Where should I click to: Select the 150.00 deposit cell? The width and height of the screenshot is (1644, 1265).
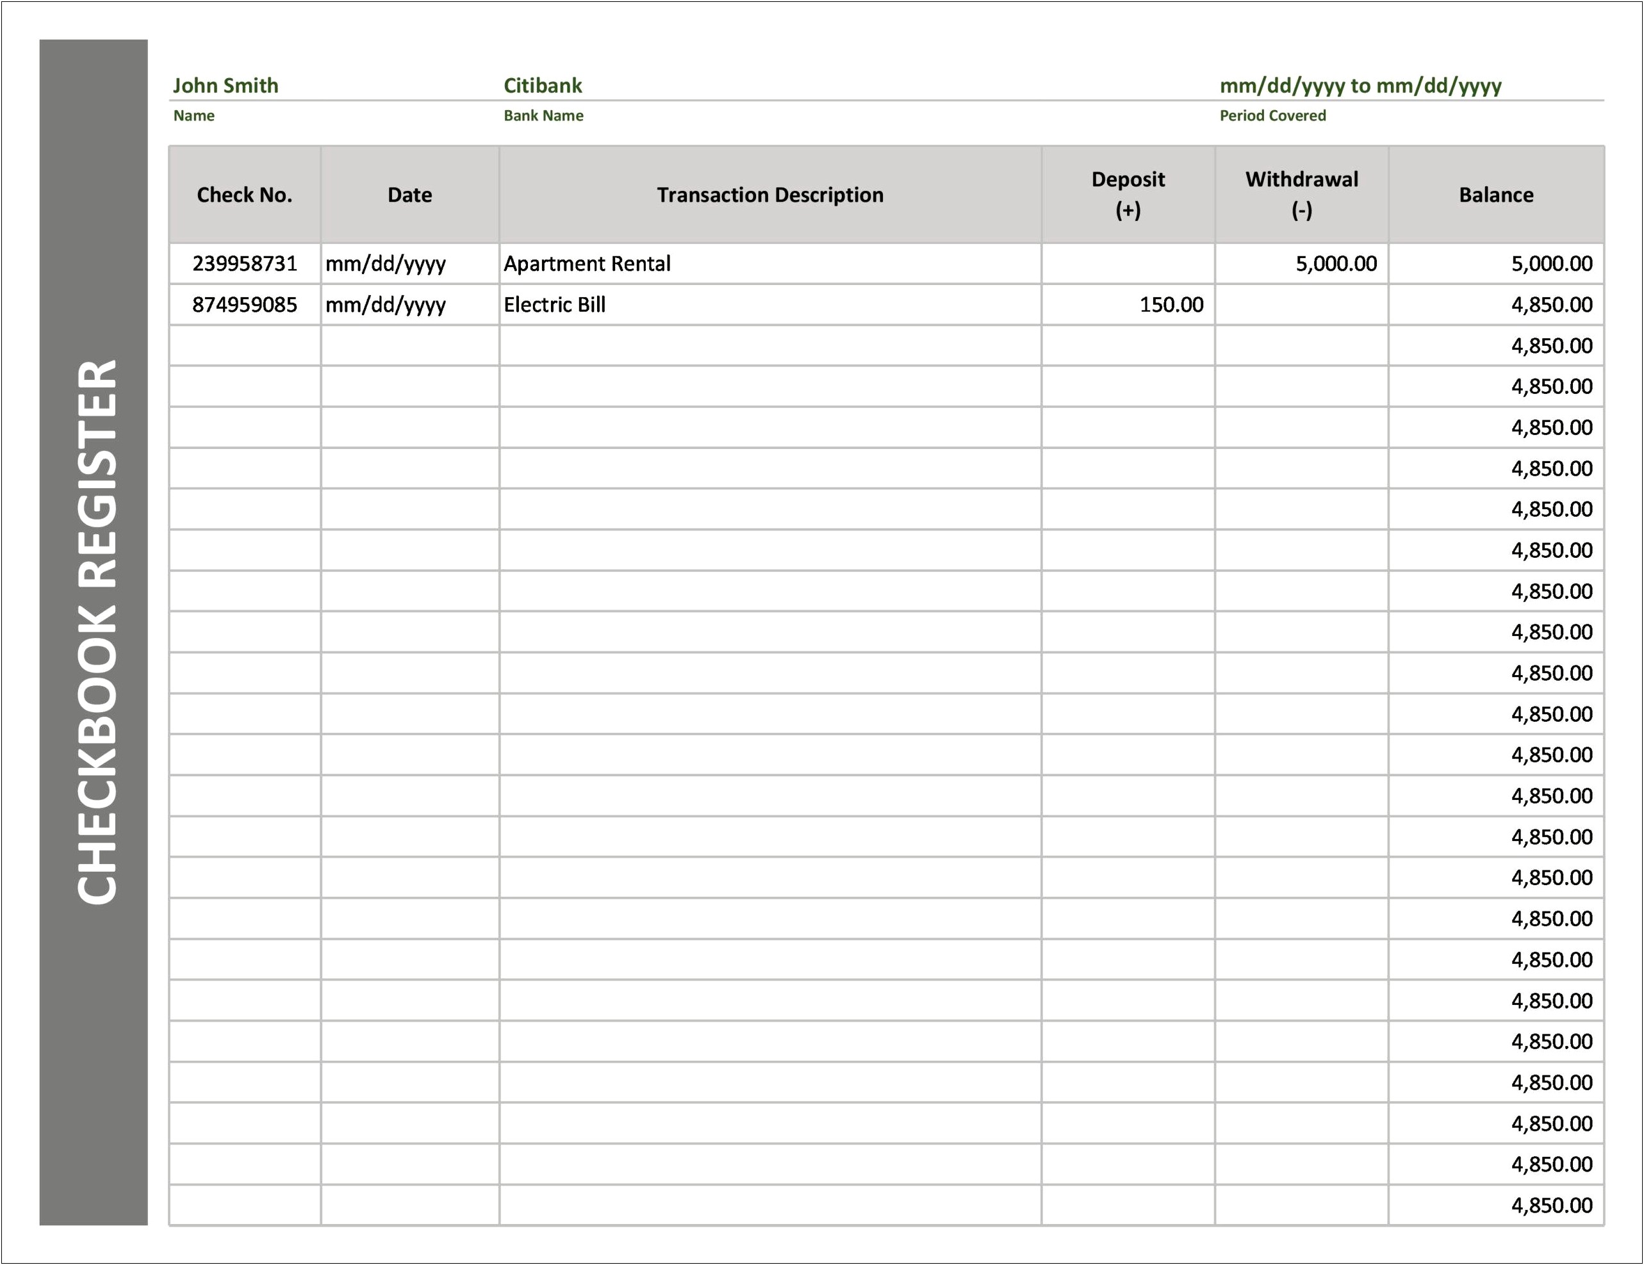pos(1128,305)
